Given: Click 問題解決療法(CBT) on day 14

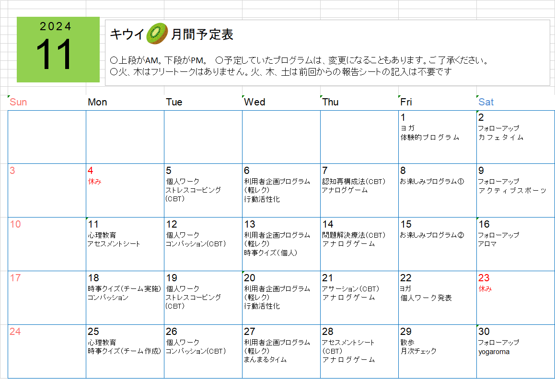Looking at the screenshot, I should pos(354,235).
